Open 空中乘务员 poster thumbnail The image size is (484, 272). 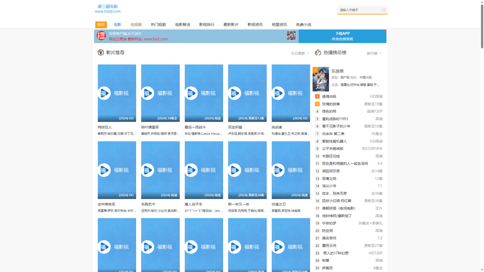[x=117, y=170]
